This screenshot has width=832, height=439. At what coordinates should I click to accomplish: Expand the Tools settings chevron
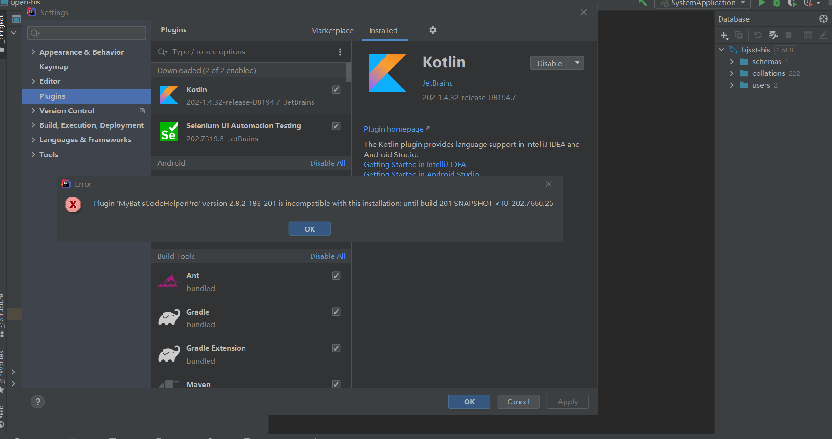point(33,154)
